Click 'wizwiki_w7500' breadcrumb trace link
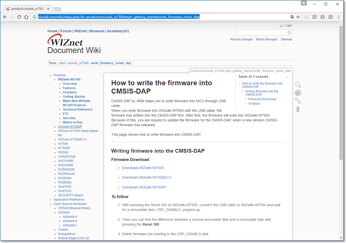This screenshot has width=346, height=243. click(x=78, y=63)
